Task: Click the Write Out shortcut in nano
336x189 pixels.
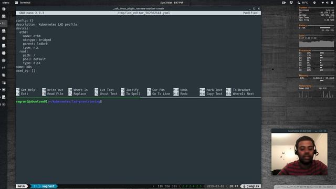Action: pyautogui.click(x=52, y=90)
